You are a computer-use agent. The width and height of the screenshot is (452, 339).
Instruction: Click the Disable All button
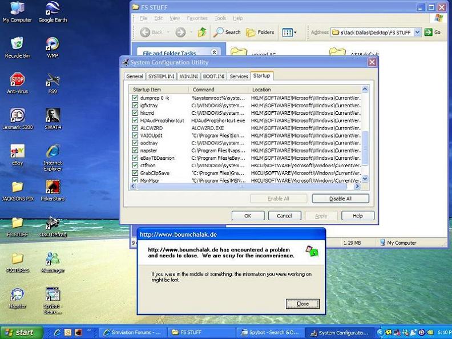(x=340, y=199)
